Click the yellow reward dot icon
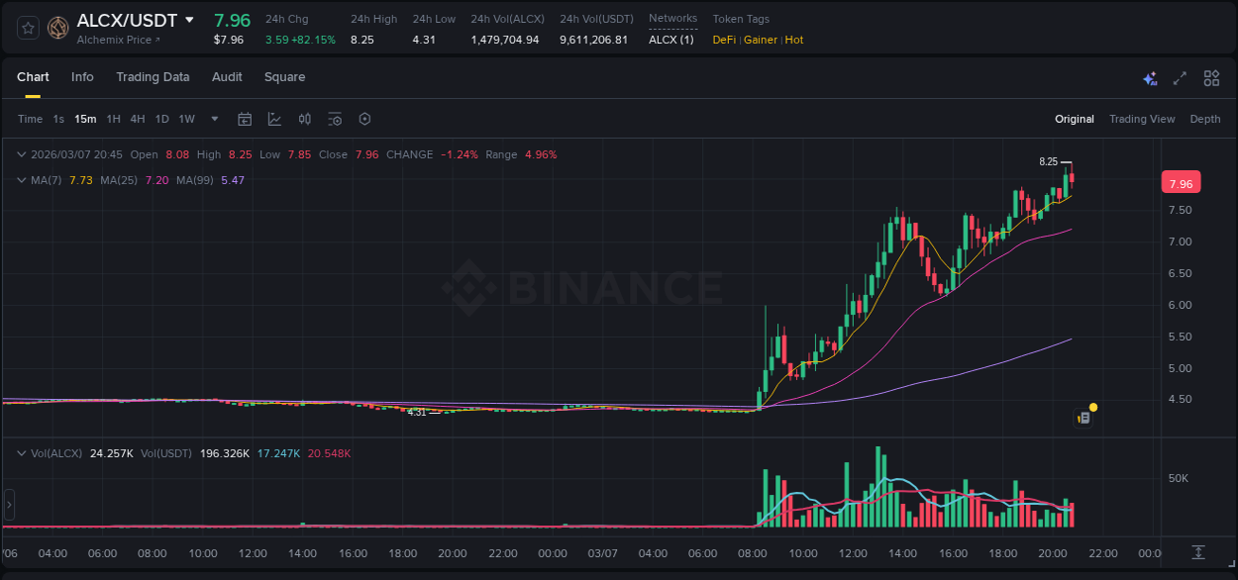This screenshot has height=580, width=1238. (x=1091, y=407)
